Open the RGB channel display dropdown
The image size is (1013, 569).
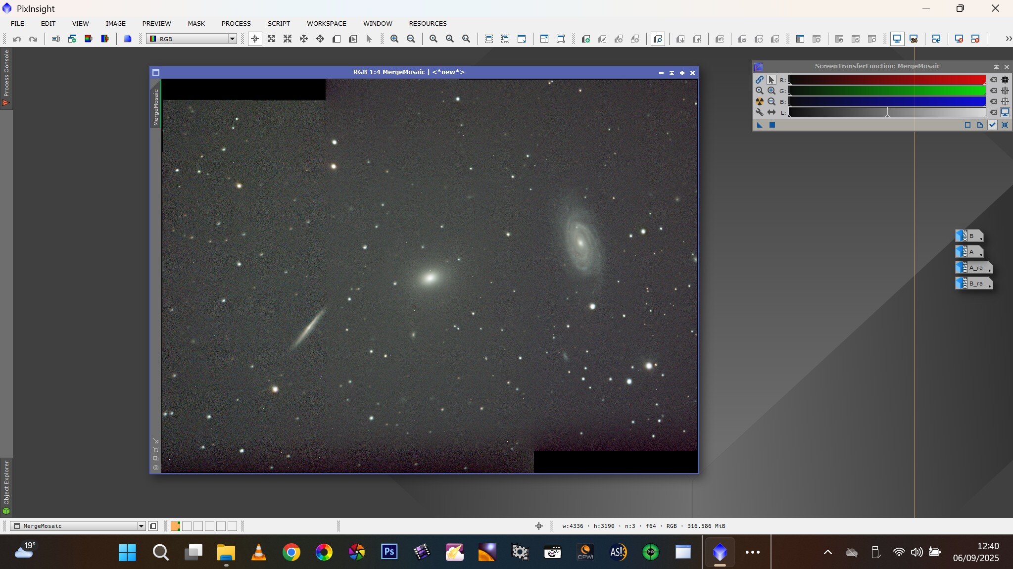(232, 39)
